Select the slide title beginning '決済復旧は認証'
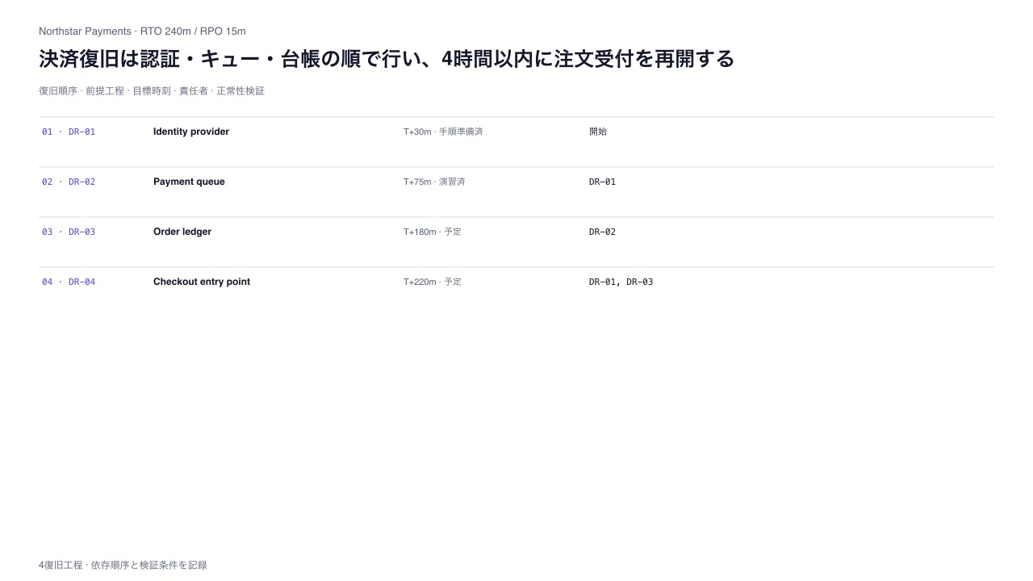1033x581 pixels. (387, 59)
